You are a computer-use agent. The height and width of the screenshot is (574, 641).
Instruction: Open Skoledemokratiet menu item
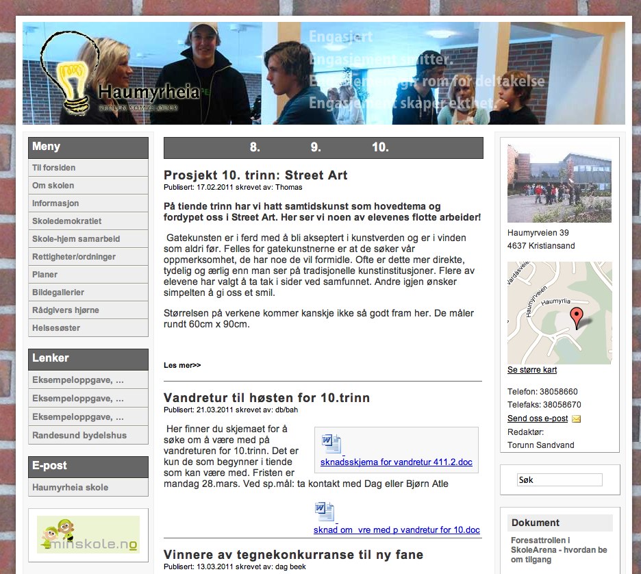88,221
